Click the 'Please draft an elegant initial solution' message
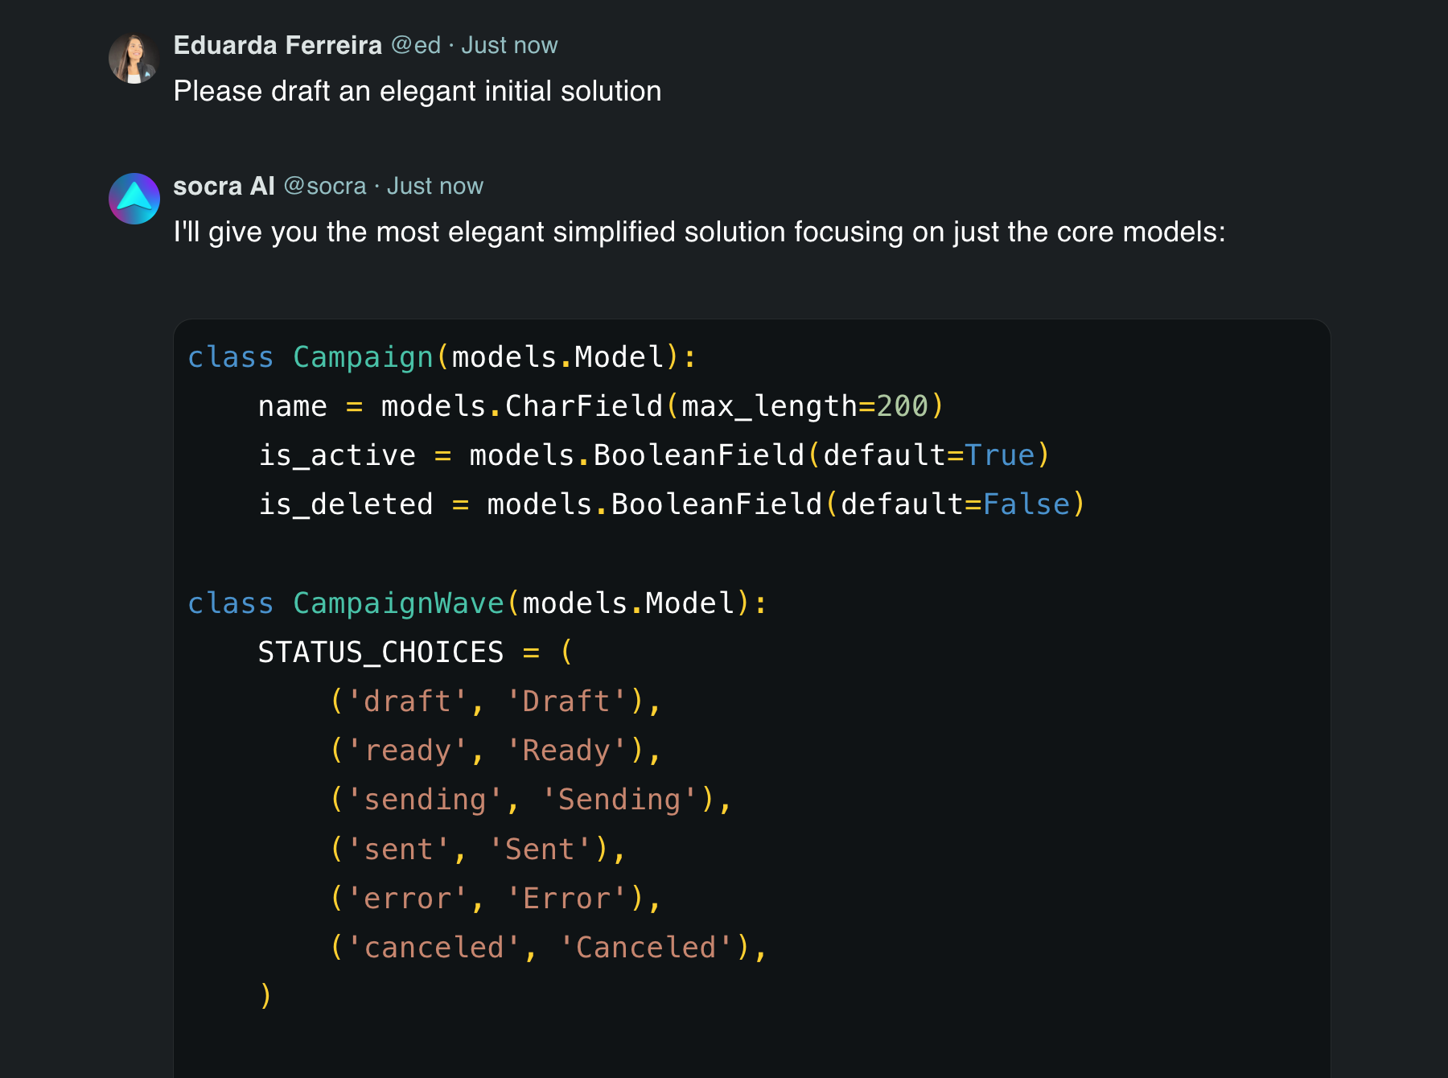The height and width of the screenshot is (1078, 1448). (418, 91)
